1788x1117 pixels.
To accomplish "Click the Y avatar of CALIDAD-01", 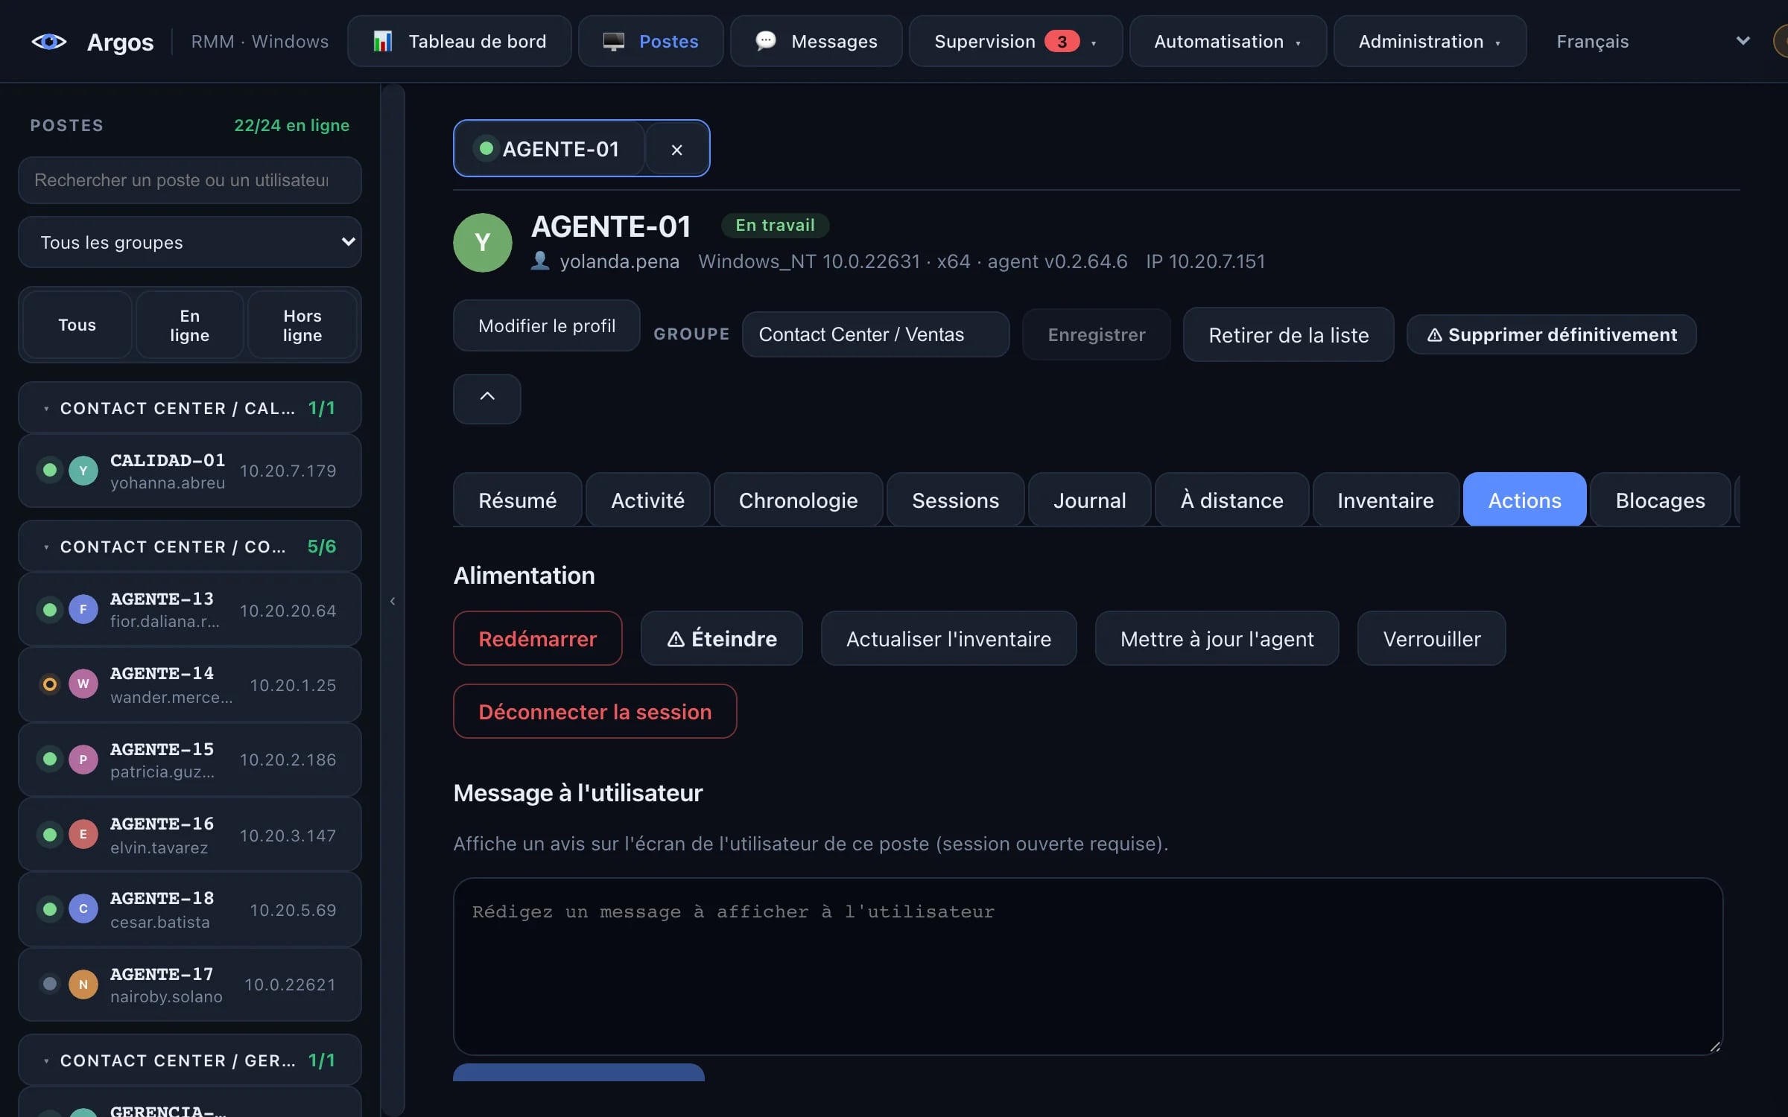I will 83,471.
